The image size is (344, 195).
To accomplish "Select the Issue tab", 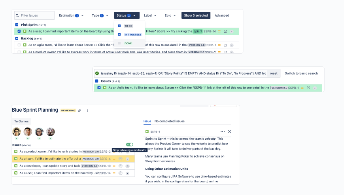I will coord(147,121).
